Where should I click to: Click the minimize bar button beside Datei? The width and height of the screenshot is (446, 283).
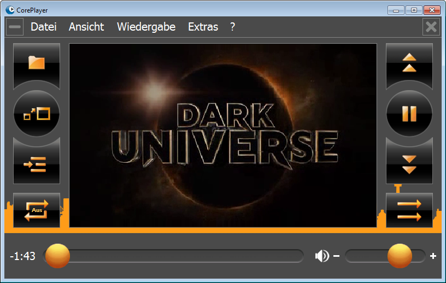pyautogui.click(x=15, y=27)
